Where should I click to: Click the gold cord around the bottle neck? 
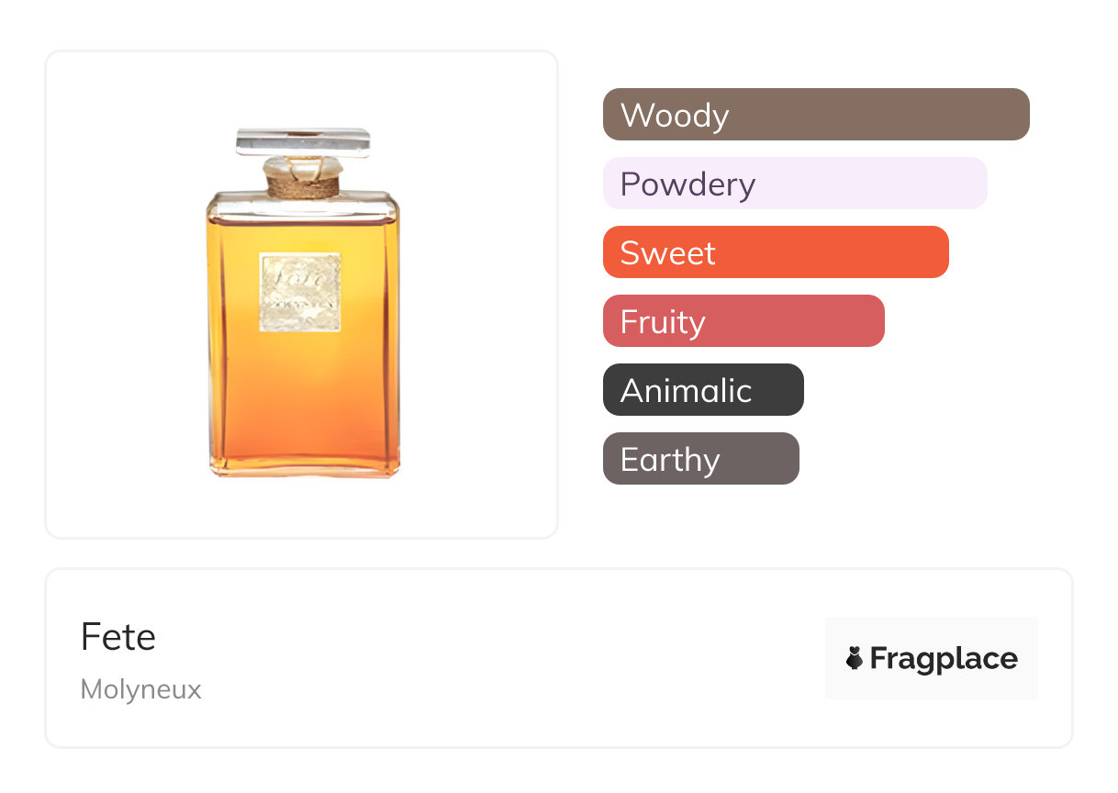pos(303,187)
